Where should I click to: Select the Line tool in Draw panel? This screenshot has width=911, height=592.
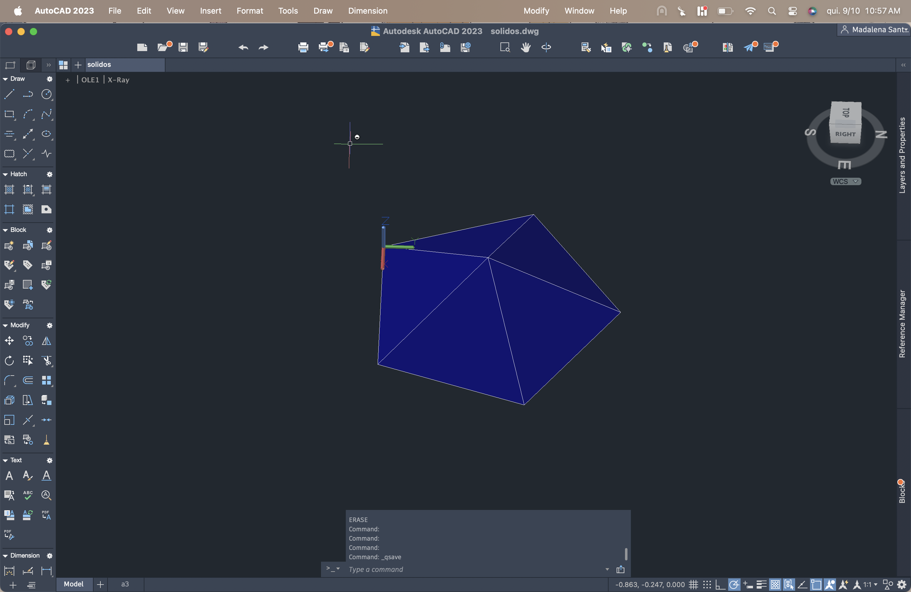tap(9, 94)
